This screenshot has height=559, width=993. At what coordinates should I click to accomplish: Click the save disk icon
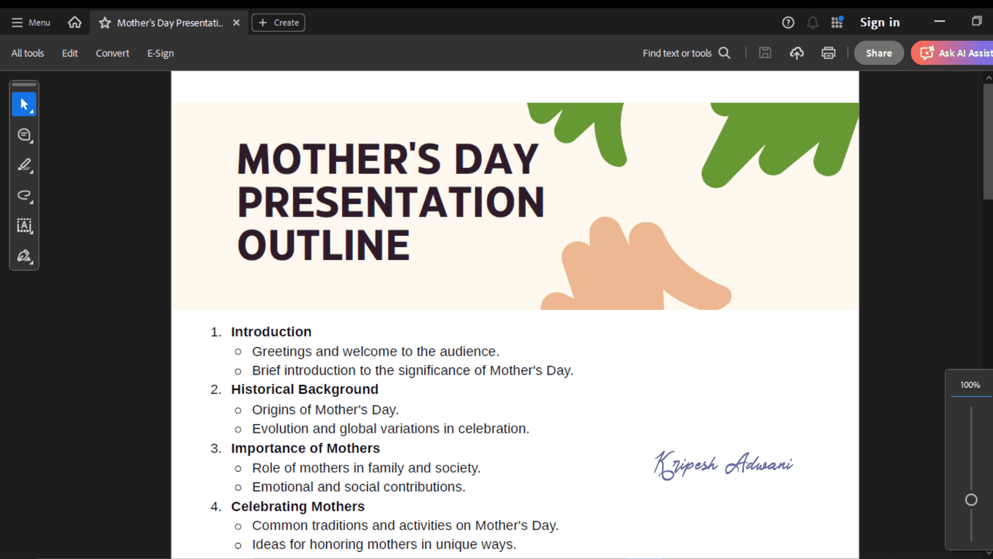tap(765, 53)
